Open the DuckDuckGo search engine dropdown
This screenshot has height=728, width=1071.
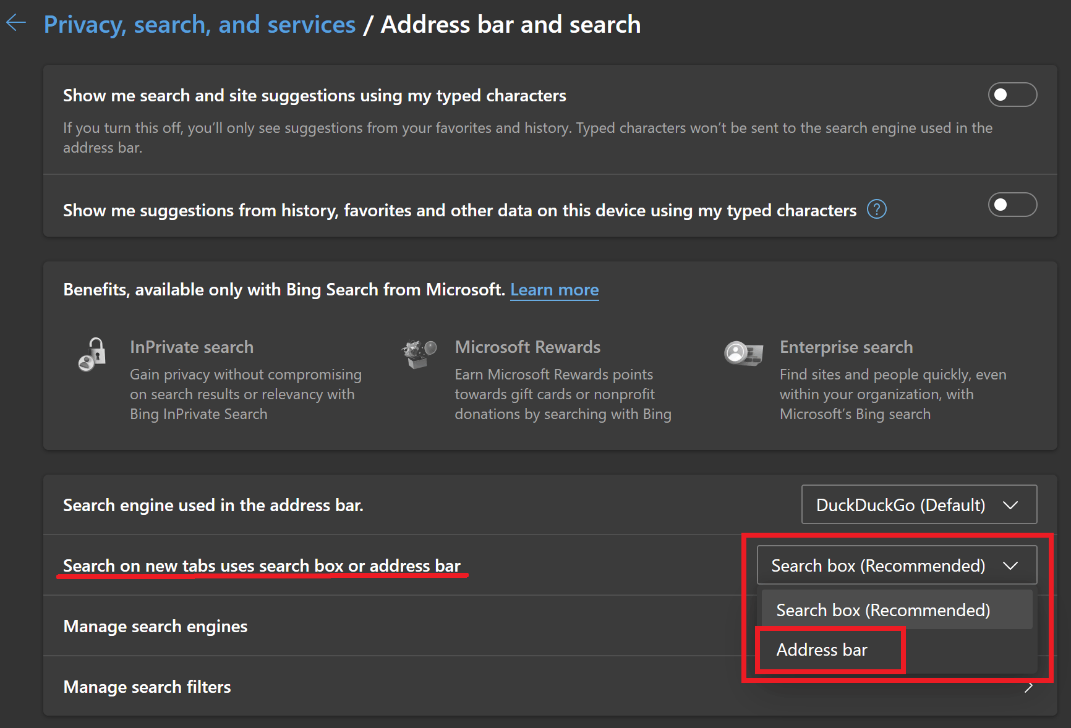[919, 504]
